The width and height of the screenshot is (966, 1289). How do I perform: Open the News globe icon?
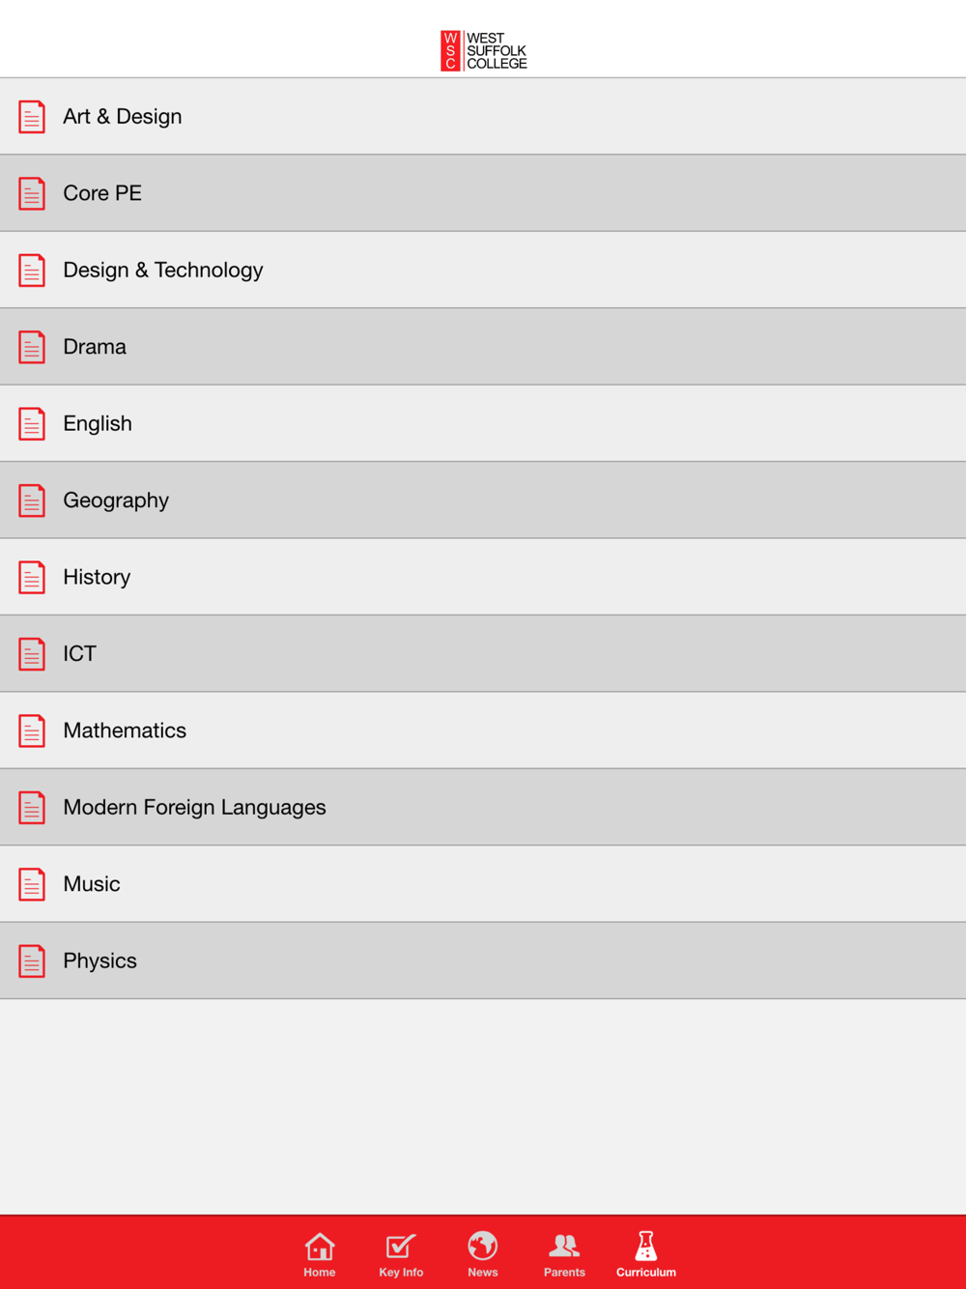(x=483, y=1246)
